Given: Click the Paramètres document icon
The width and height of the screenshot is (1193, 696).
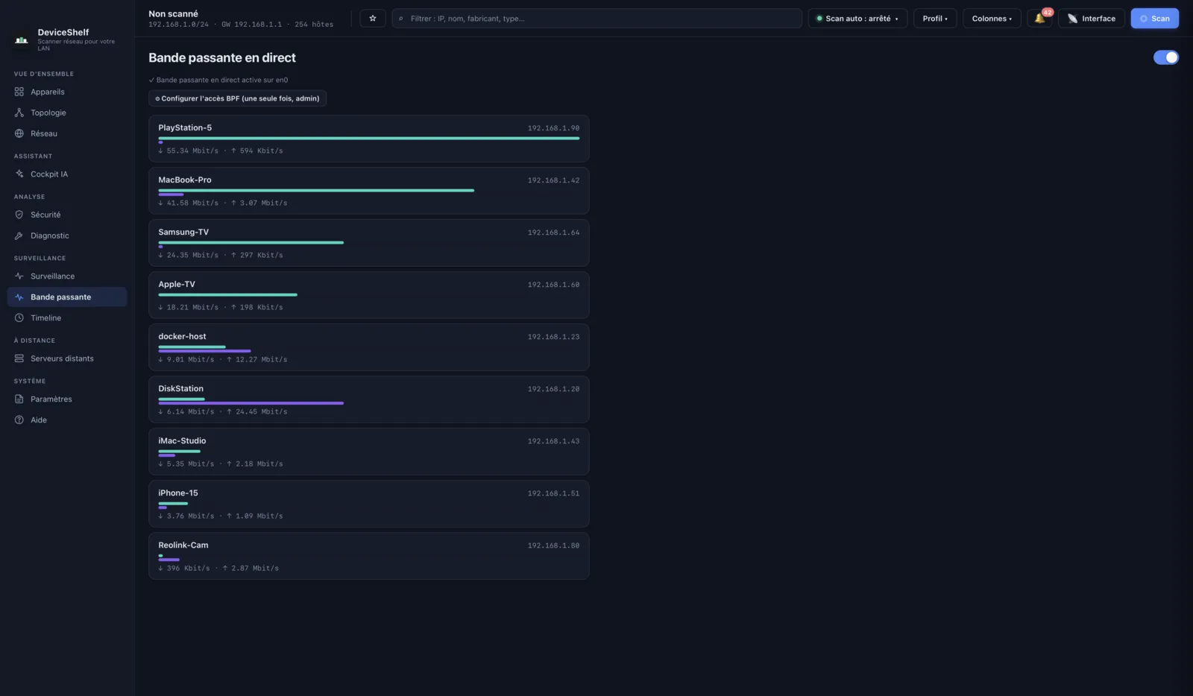Looking at the screenshot, I should [19, 399].
